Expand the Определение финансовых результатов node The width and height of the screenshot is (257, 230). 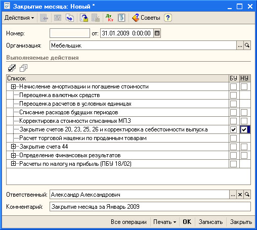pyautogui.click(x=13, y=155)
